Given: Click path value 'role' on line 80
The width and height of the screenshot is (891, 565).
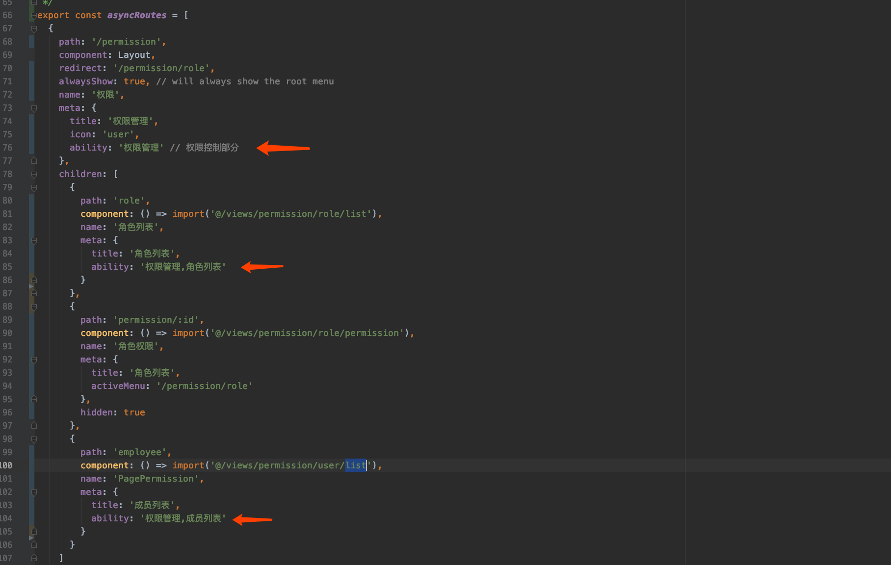Looking at the screenshot, I should pos(129,201).
